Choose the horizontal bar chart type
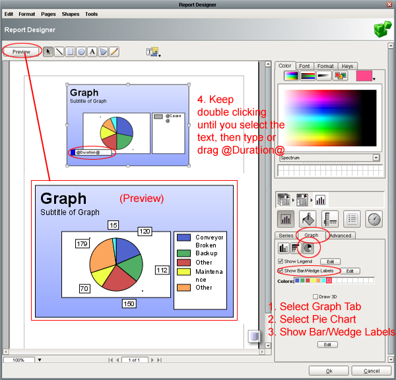The height and width of the screenshot is (380, 396). pos(295,248)
